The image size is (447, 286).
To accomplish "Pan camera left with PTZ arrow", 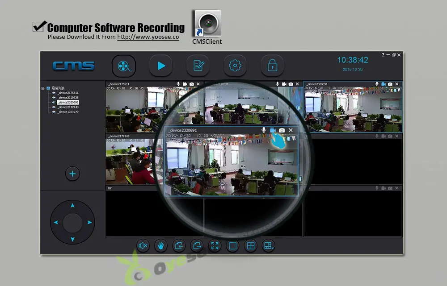I will (x=55, y=222).
